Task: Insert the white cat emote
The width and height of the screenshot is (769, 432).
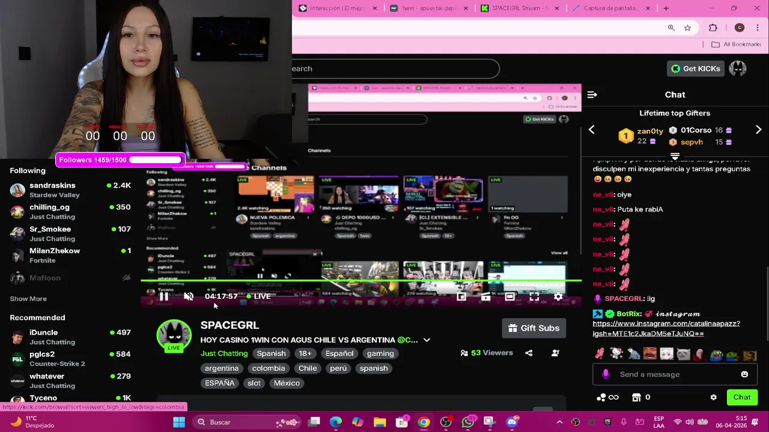Action: tap(683, 354)
